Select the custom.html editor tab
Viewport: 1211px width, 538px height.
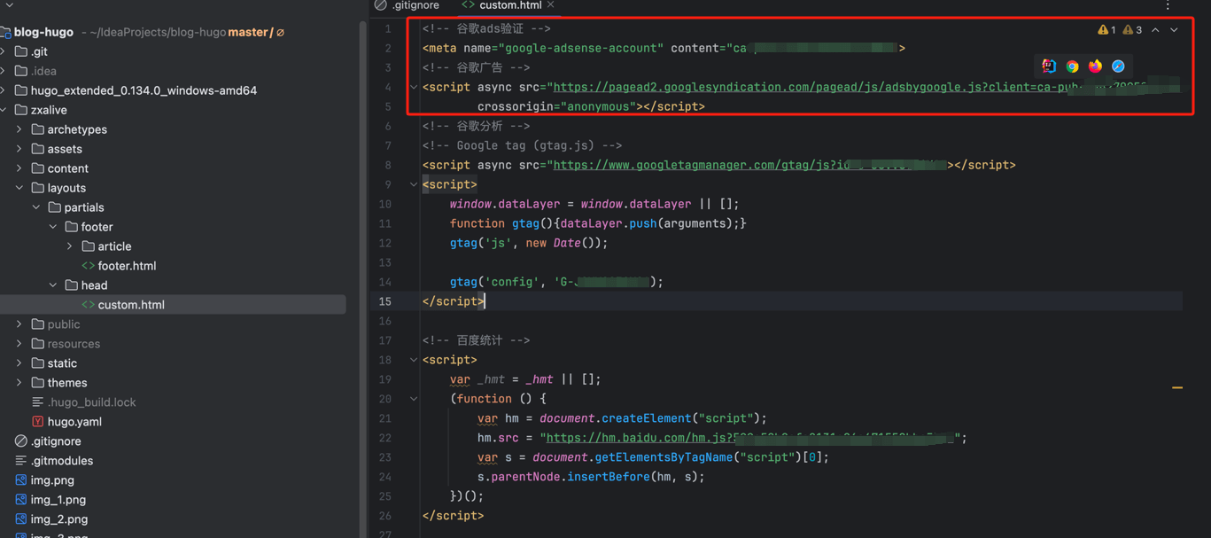pyautogui.click(x=509, y=5)
